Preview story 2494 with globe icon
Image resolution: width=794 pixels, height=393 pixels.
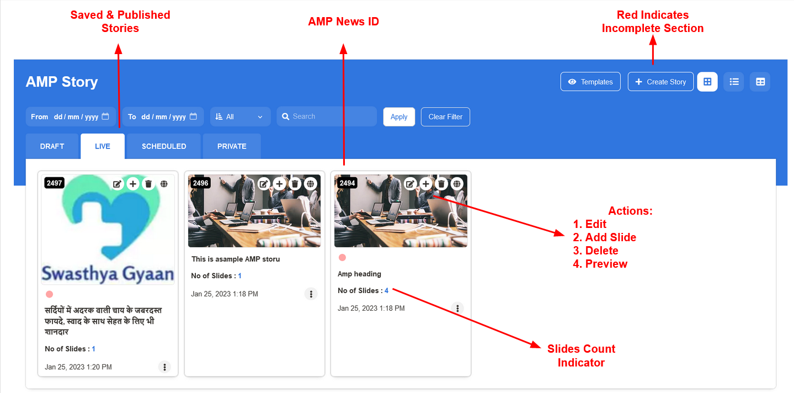coord(457,184)
